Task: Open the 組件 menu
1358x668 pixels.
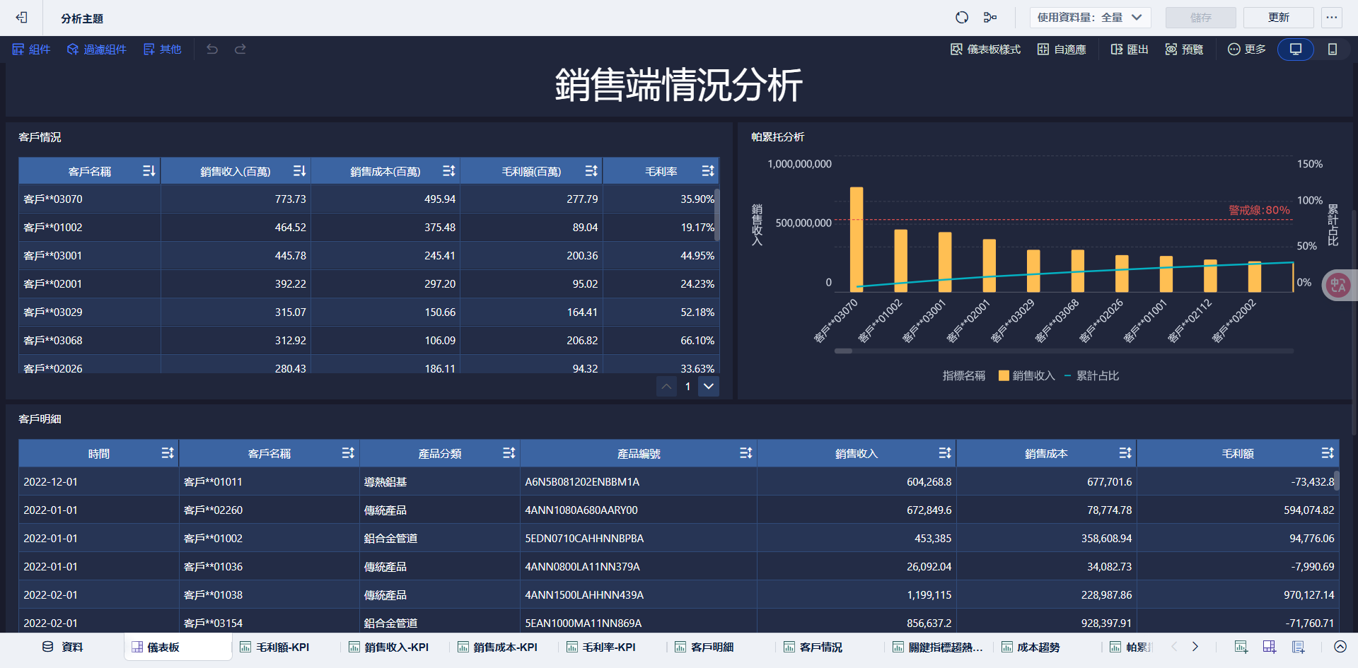Action: coord(31,49)
